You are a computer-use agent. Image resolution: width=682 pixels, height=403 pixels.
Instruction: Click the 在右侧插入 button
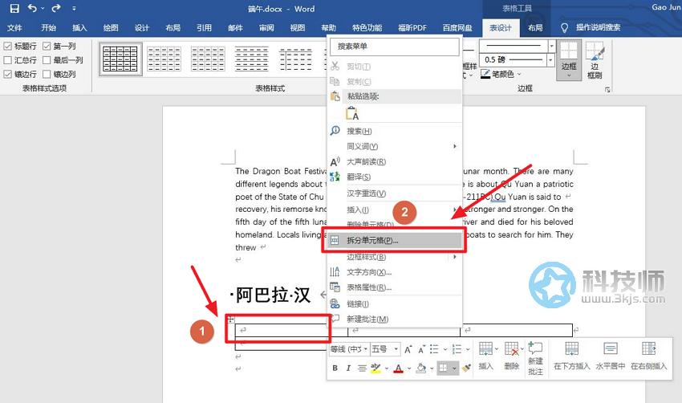(648, 356)
